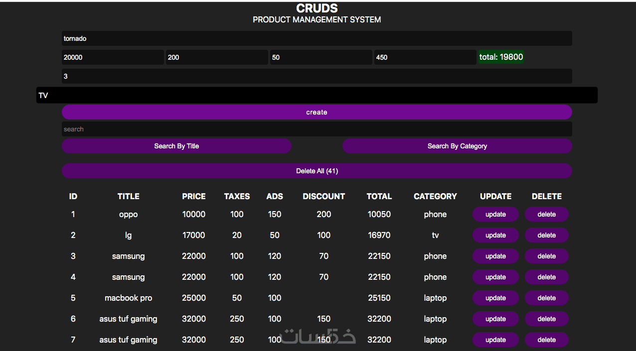Click the CRUDS heading
The image size is (636, 351).
coord(317,8)
